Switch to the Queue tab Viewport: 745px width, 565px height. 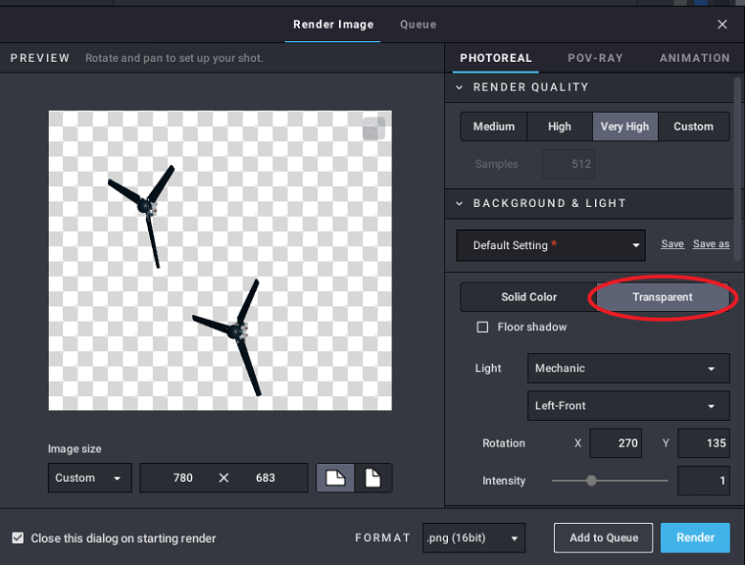coord(418,24)
